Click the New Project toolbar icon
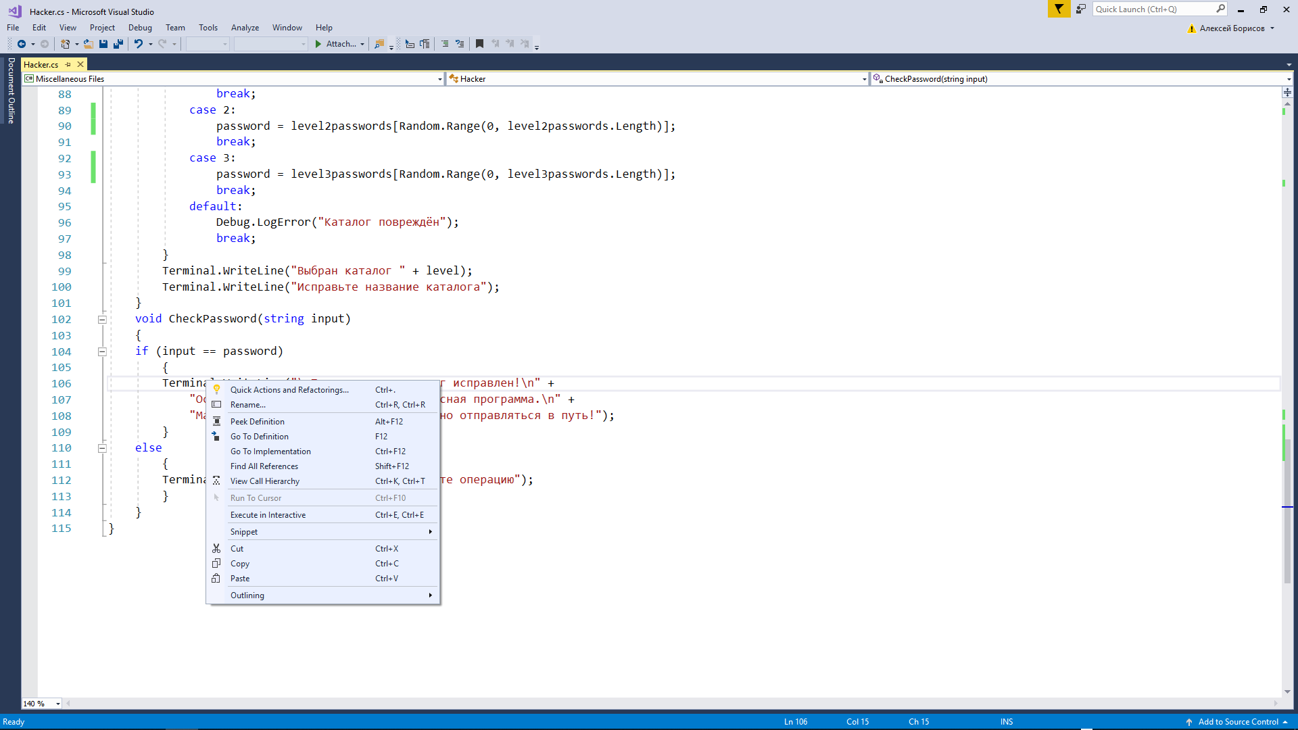The width and height of the screenshot is (1298, 730). tap(65, 44)
